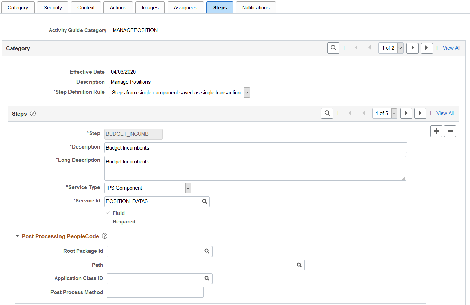This screenshot has width=470, height=305.
Task: Click the Path input field
Action: tap(206, 265)
